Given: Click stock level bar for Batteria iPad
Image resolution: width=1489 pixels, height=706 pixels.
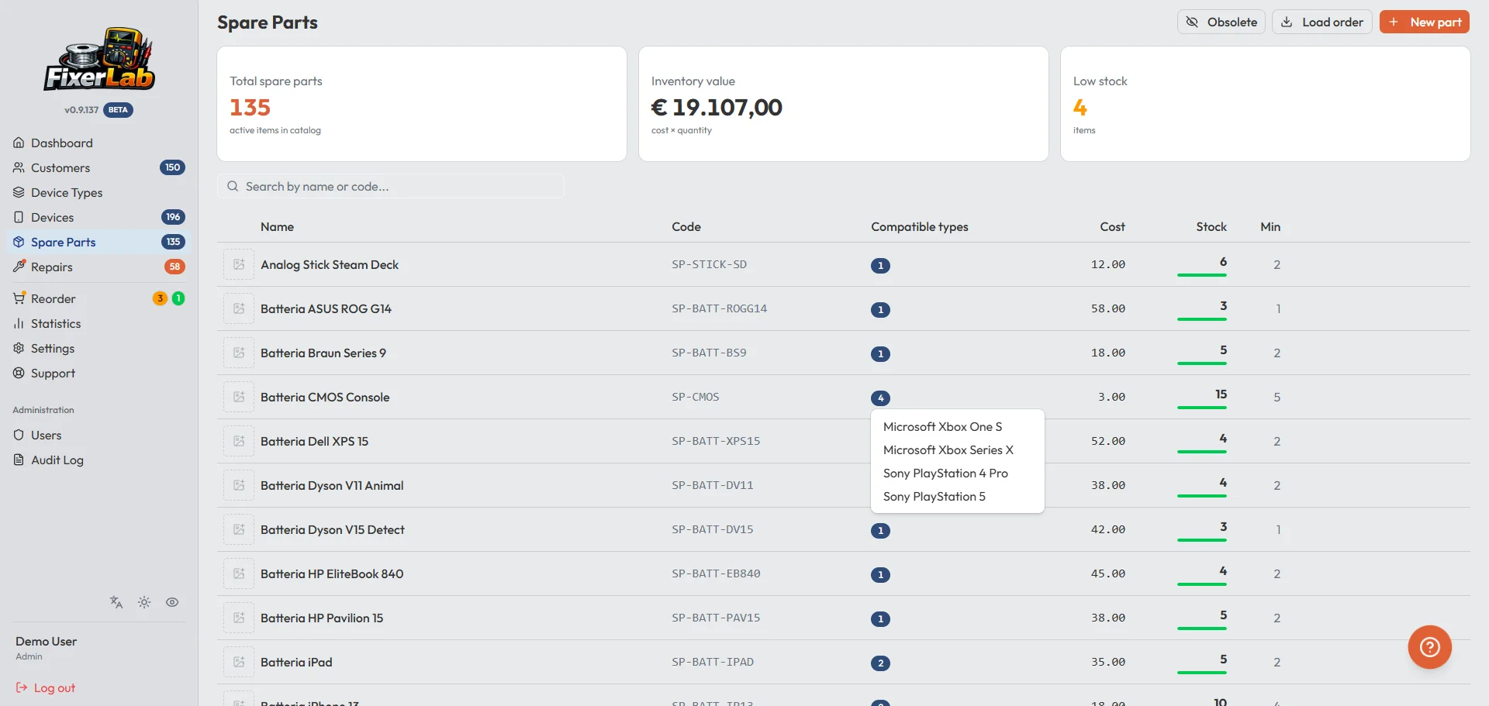Looking at the screenshot, I should (x=1202, y=672).
